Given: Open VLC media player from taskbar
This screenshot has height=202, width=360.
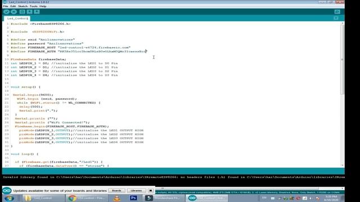Looking at the screenshot, I should click(x=117, y=198).
